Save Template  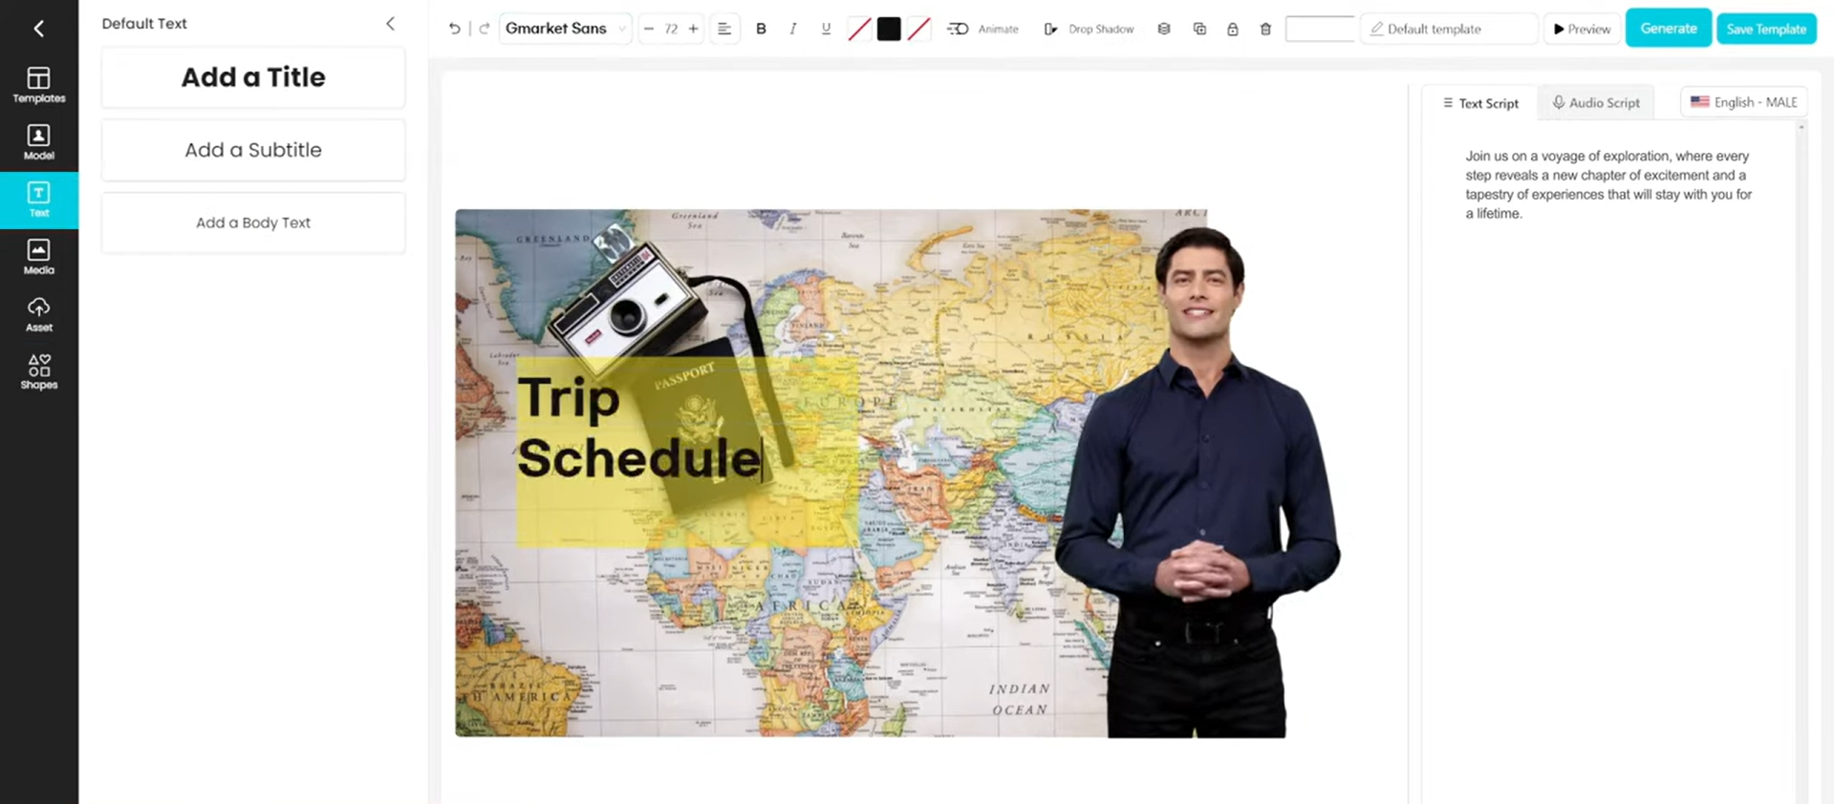pos(1766,29)
